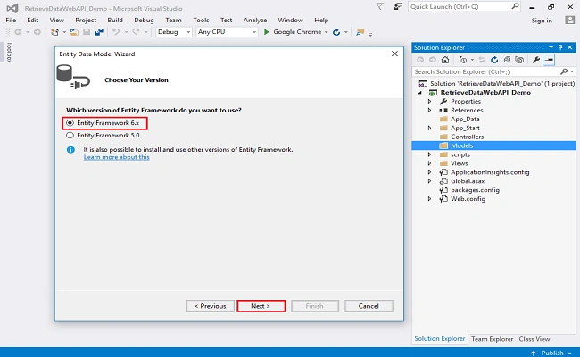Open the Window menu
The image size is (580, 357).
pyautogui.click(x=290, y=20)
